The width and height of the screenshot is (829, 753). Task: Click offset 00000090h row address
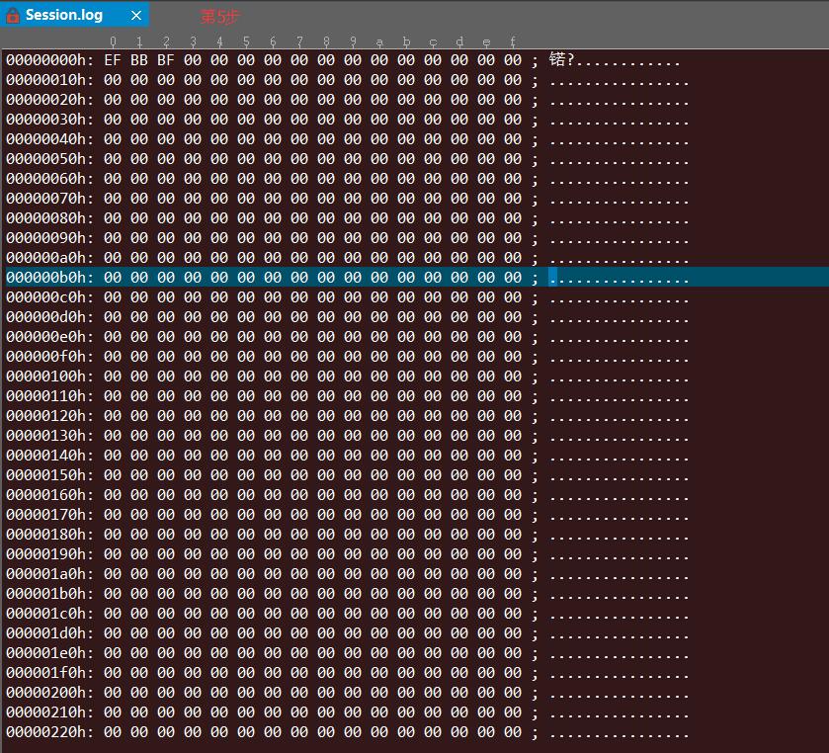(x=49, y=238)
